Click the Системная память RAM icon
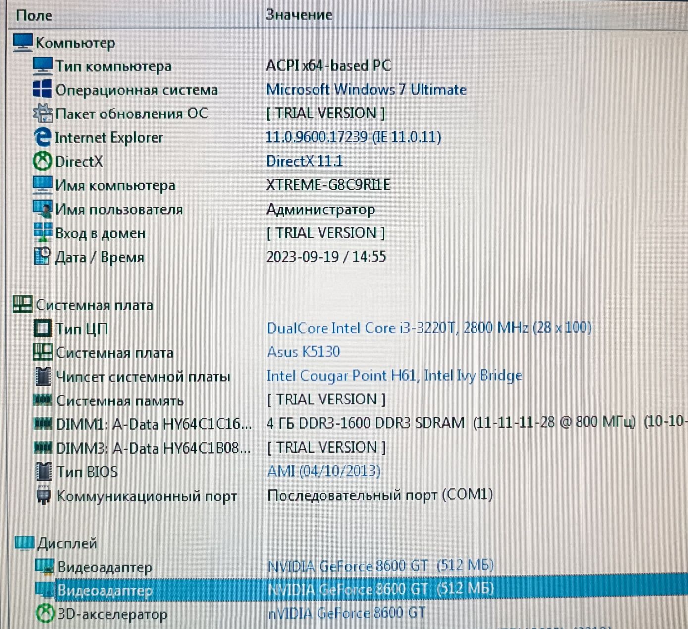The height and width of the screenshot is (629, 688). click(43, 400)
